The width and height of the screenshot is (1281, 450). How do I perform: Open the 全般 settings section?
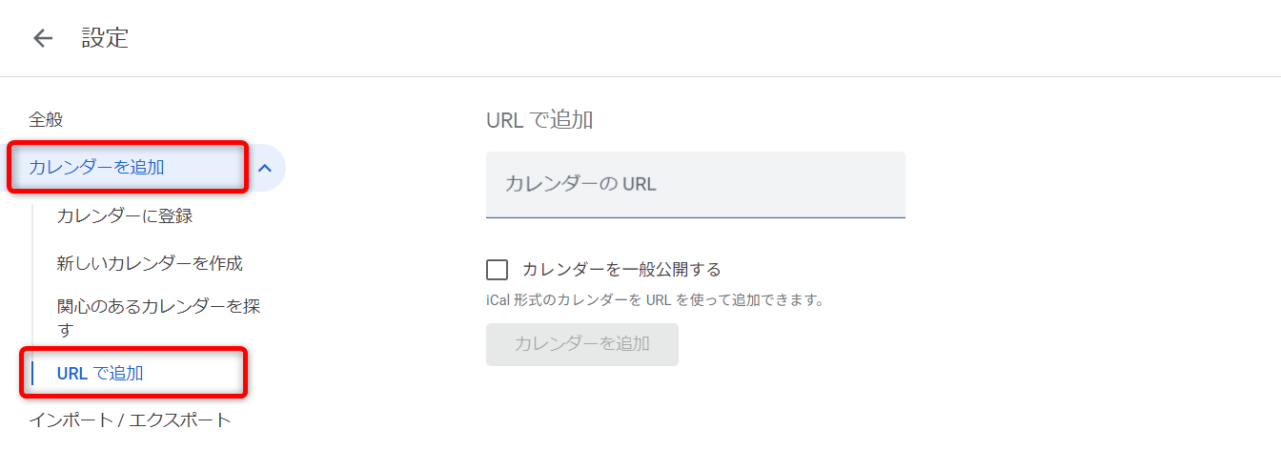[46, 120]
